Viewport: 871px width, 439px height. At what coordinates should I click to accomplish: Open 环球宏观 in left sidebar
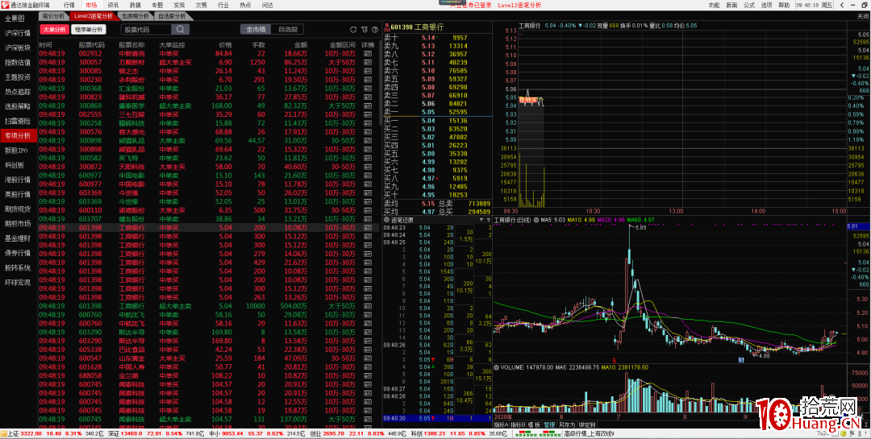pos(18,282)
